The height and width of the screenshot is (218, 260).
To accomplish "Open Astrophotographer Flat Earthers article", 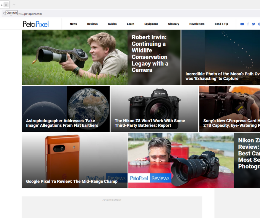I will point(62,123).
